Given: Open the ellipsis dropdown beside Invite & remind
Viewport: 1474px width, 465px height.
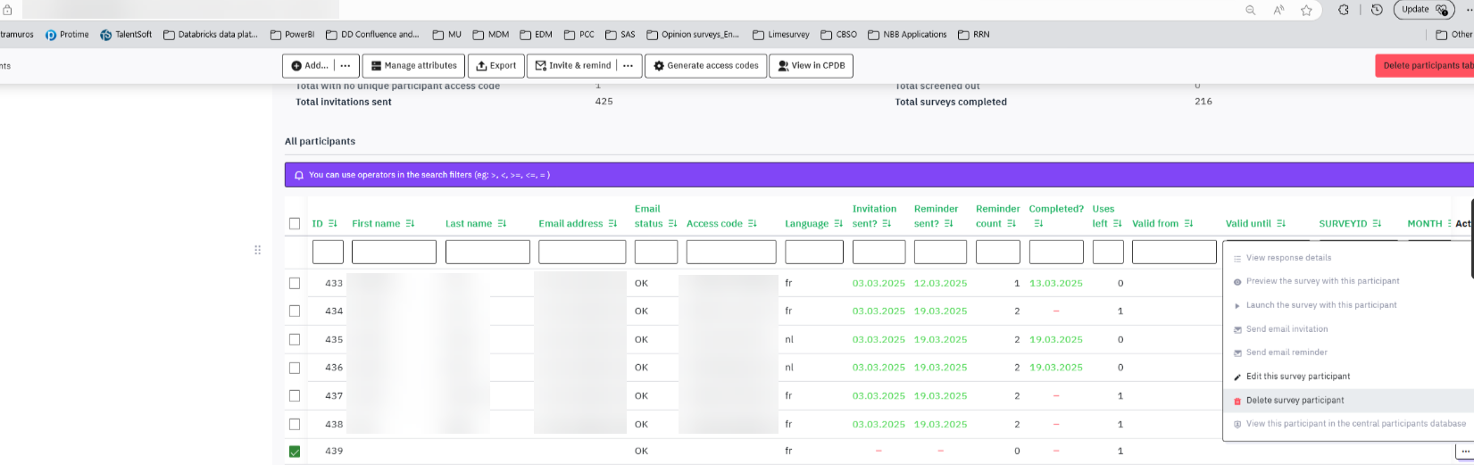Looking at the screenshot, I should coord(629,66).
